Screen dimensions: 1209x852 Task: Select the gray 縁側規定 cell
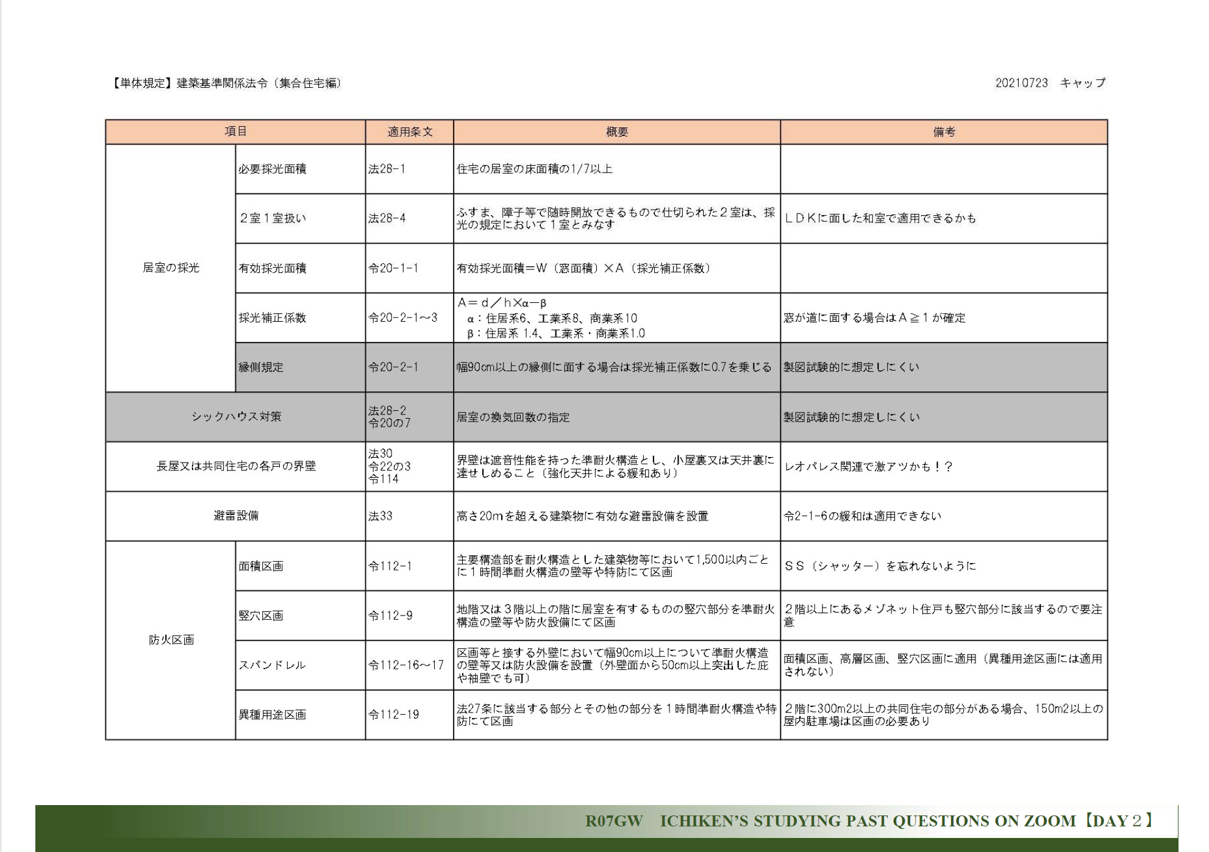tap(261, 367)
